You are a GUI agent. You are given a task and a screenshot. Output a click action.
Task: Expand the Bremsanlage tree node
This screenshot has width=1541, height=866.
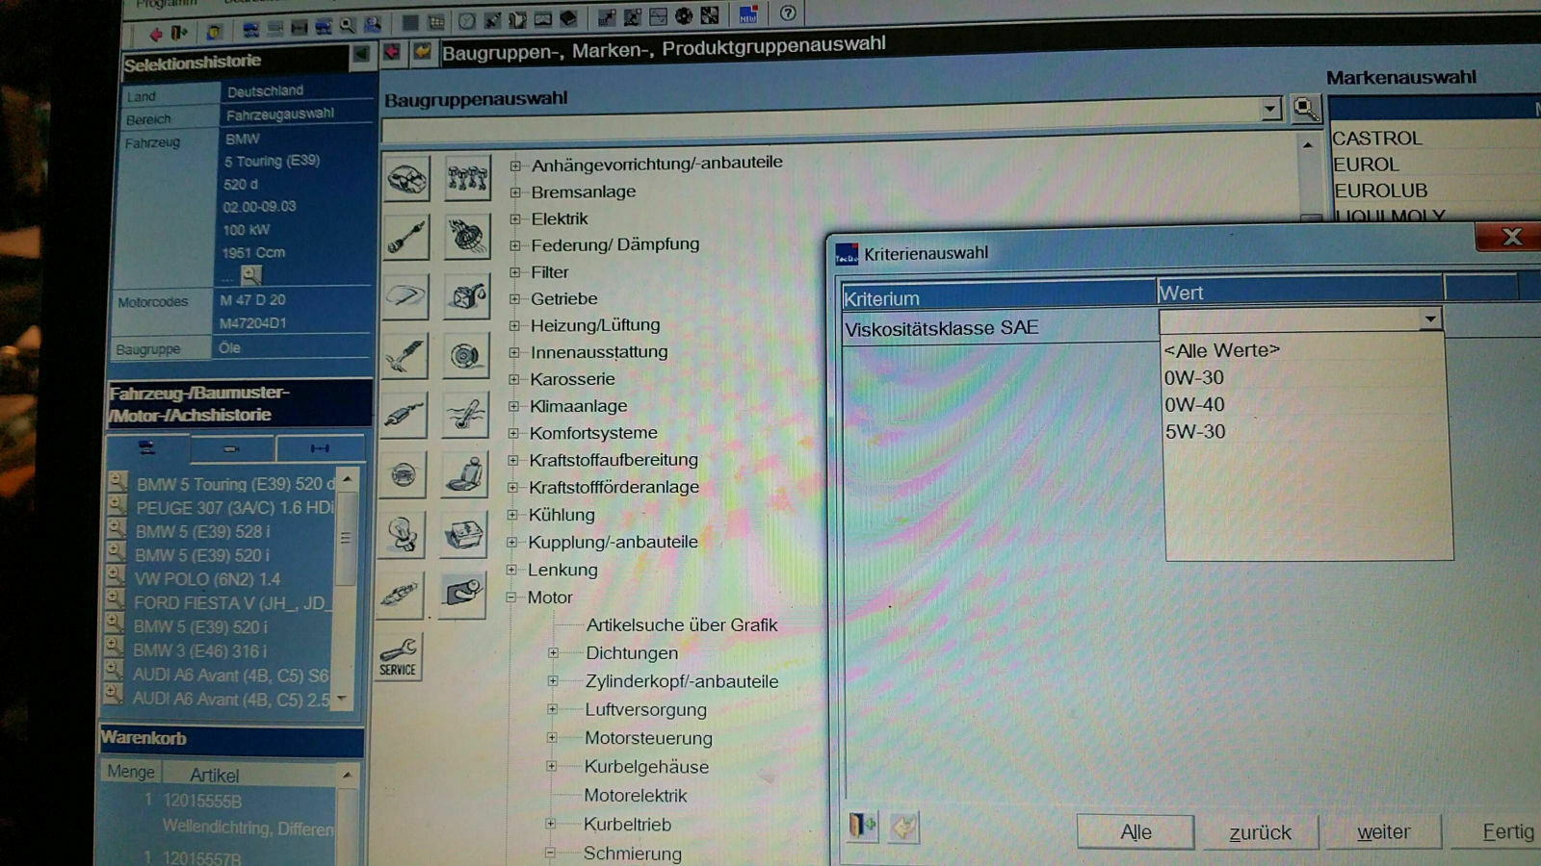pos(515,192)
